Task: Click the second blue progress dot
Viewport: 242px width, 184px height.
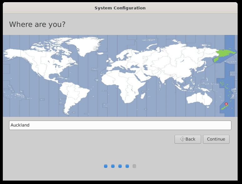Action: pyautogui.click(x=113, y=166)
